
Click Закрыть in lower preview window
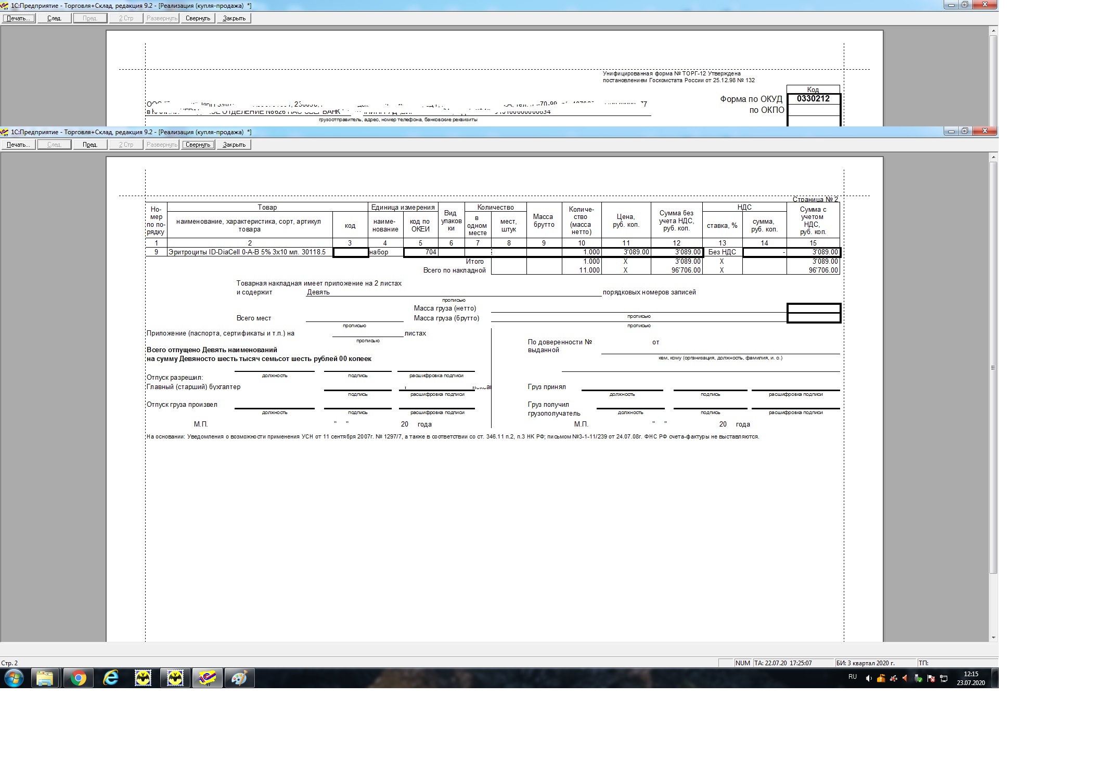tap(234, 145)
